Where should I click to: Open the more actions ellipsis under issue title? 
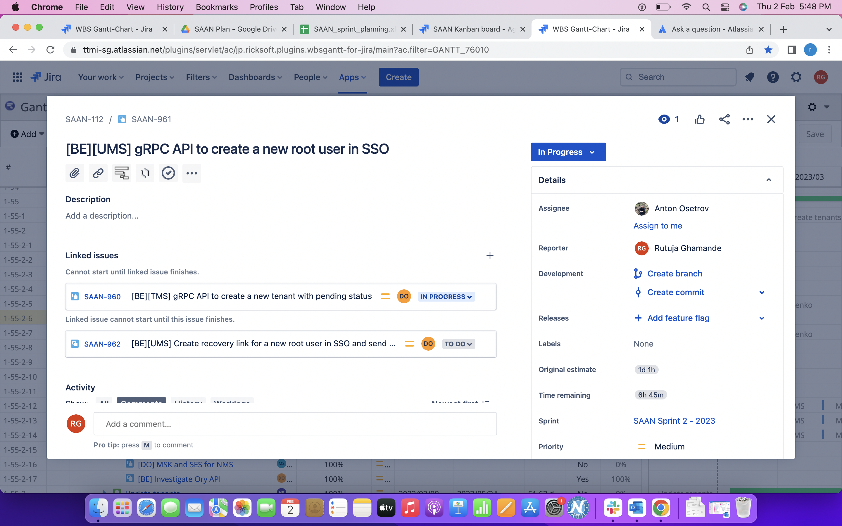[192, 173]
